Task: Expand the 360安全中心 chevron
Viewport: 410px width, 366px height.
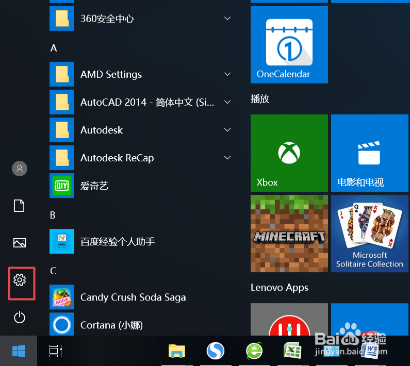Action: click(227, 19)
